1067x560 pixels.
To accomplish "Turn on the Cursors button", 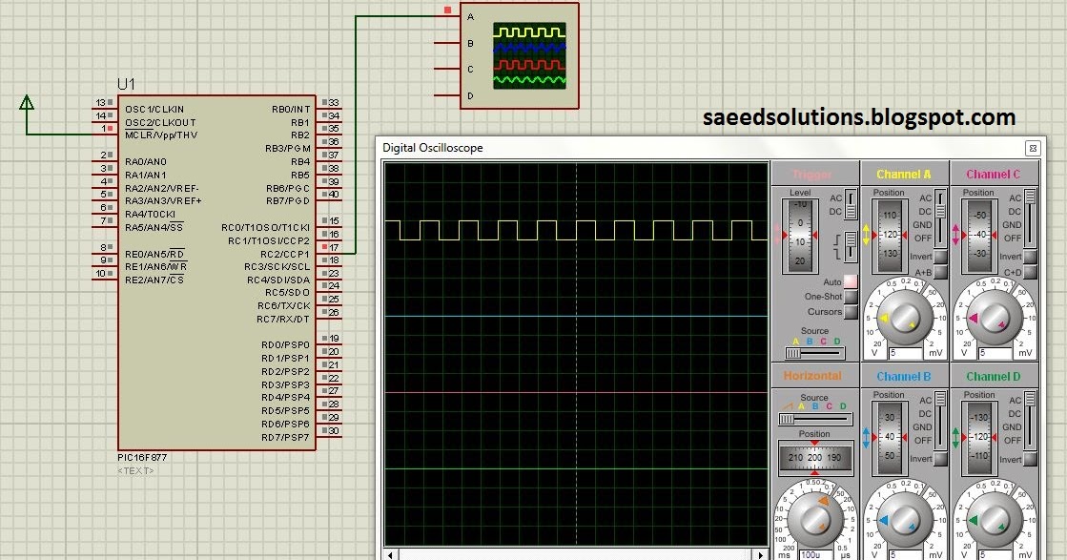I will coord(851,312).
